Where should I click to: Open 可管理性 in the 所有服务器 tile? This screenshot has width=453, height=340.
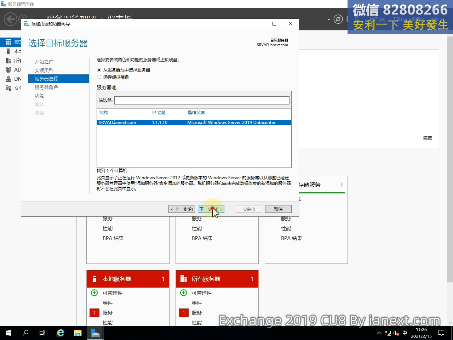click(202, 293)
